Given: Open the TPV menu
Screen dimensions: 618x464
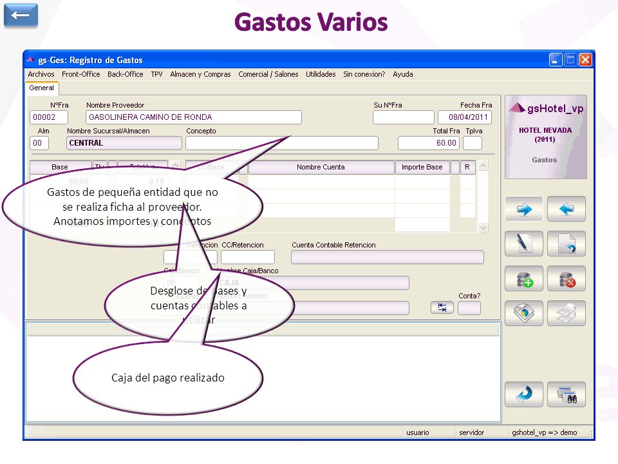Looking at the screenshot, I should point(156,74).
